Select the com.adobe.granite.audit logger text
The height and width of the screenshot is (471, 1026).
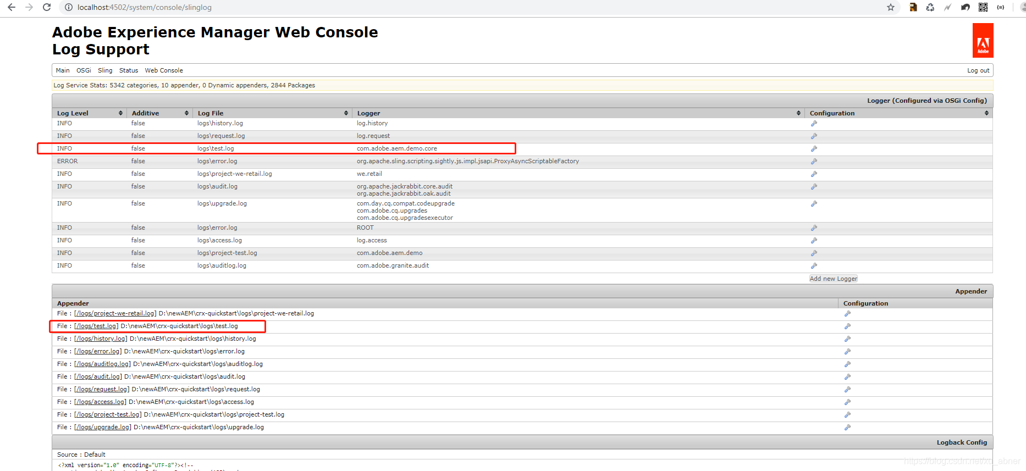coord(393,266)
